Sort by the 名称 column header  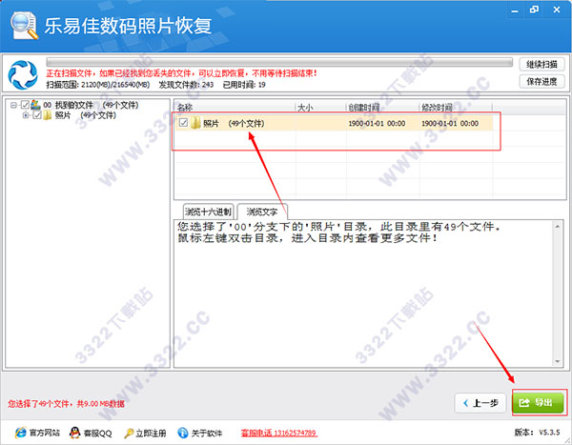point(235,108)
